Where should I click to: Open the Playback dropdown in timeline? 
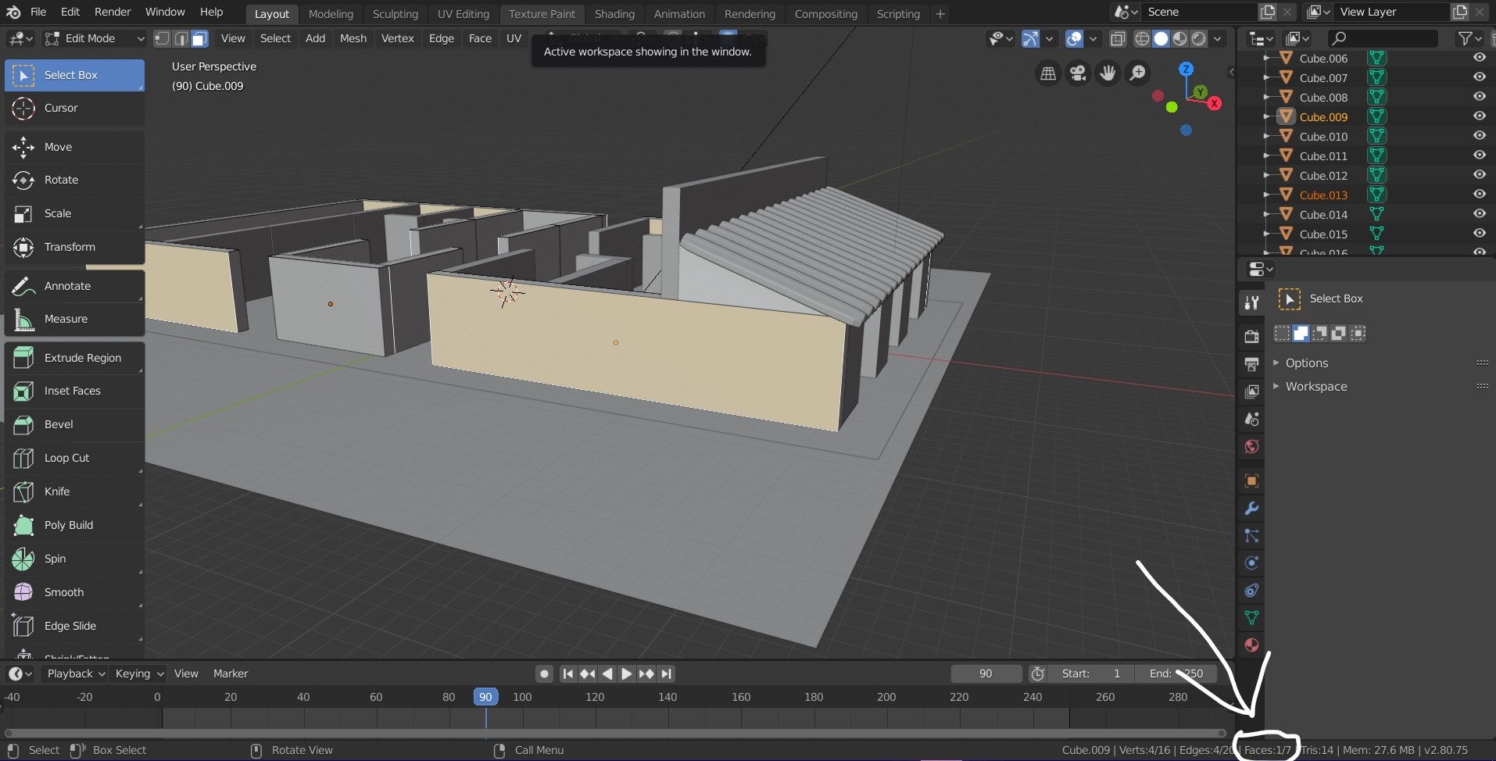coord(73,673)
